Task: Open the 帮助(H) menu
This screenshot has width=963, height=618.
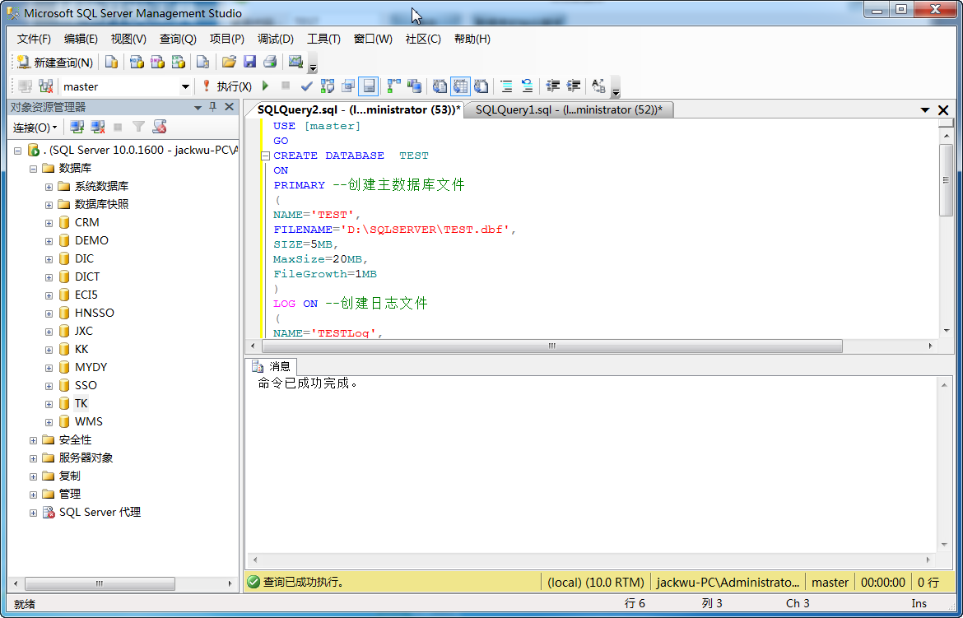Action: click(x=472, y=39)
